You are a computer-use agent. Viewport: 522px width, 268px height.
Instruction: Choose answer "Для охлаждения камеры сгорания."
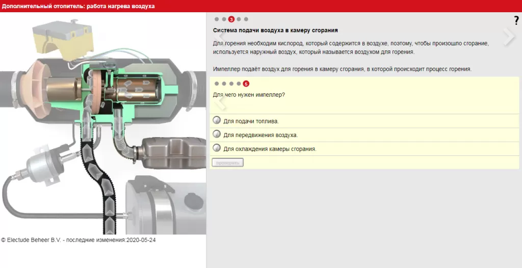coord(364,149)
